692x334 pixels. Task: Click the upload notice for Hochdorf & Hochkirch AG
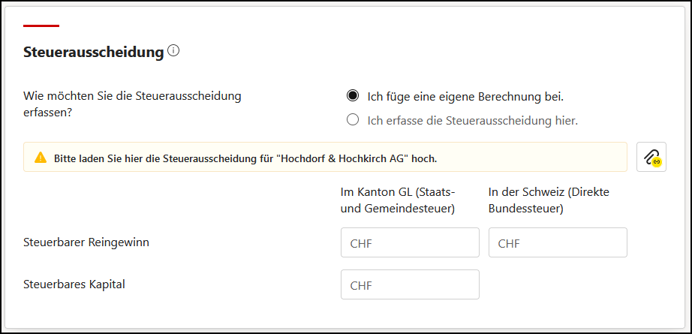pyautogui.click(x=325, y=157)
